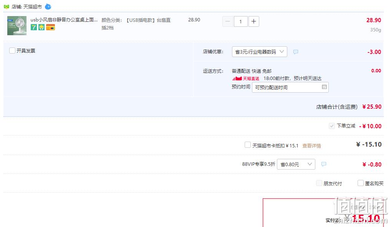Open the USB fan product thumbnail
The height and width of the screenshot is (227, 391).
17,26
